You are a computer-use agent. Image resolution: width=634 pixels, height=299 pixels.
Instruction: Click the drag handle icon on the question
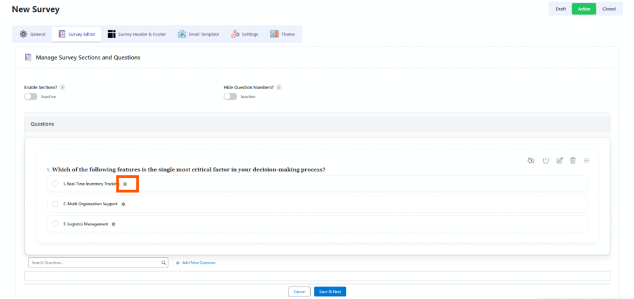[x=586, y=160]
